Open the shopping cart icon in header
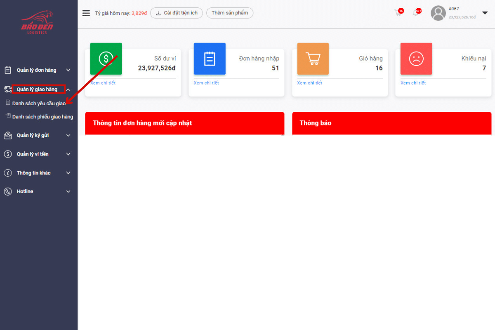Screen dimensions: 495x330 point(398,13)
